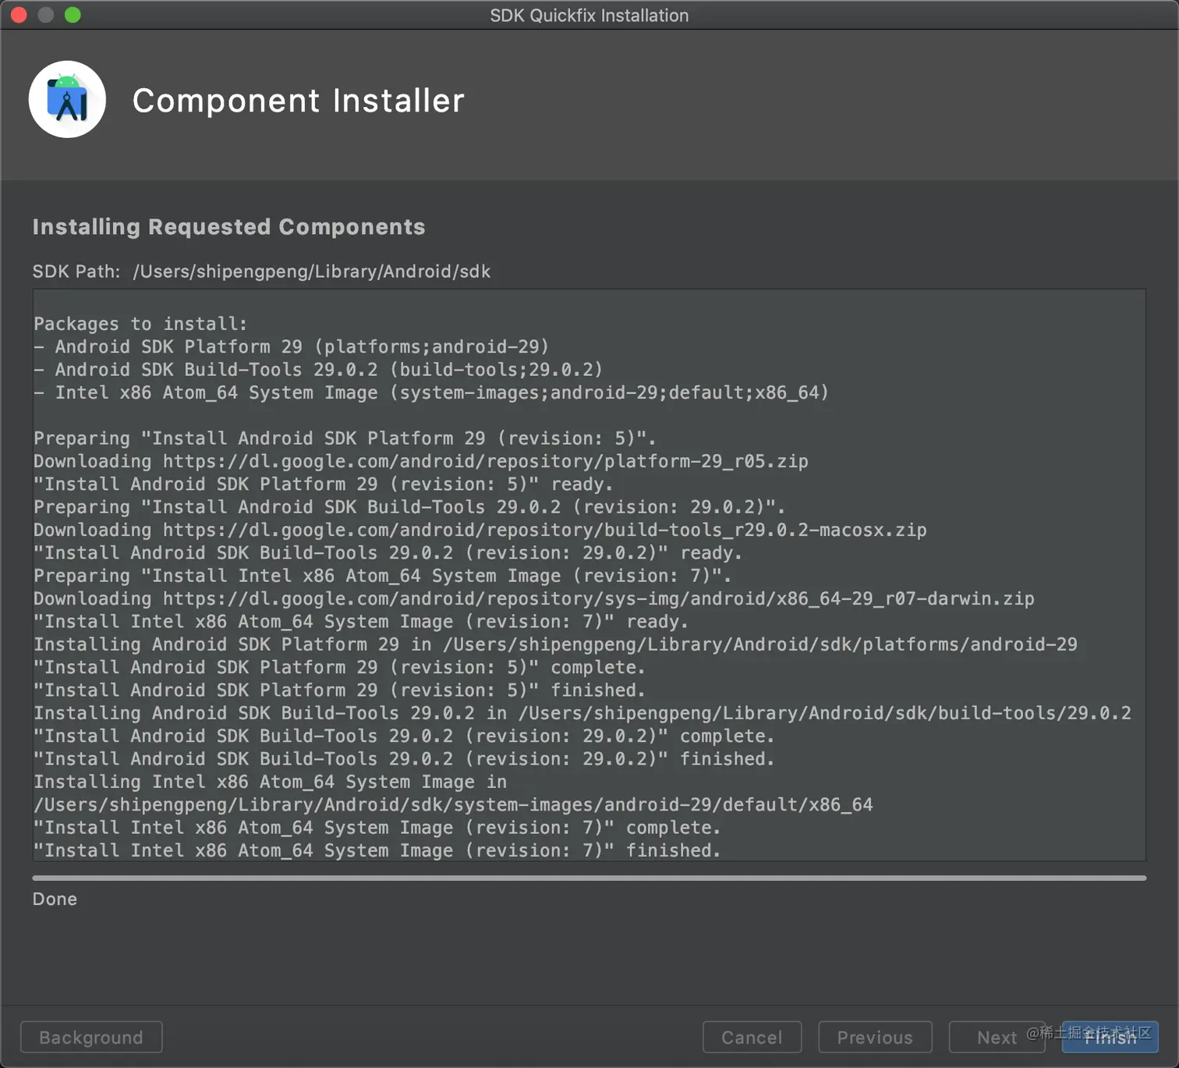Click the 'build-tools;29.0.2' package line
Viewport: 1179px width, 1068px height.
click(318, 370)
